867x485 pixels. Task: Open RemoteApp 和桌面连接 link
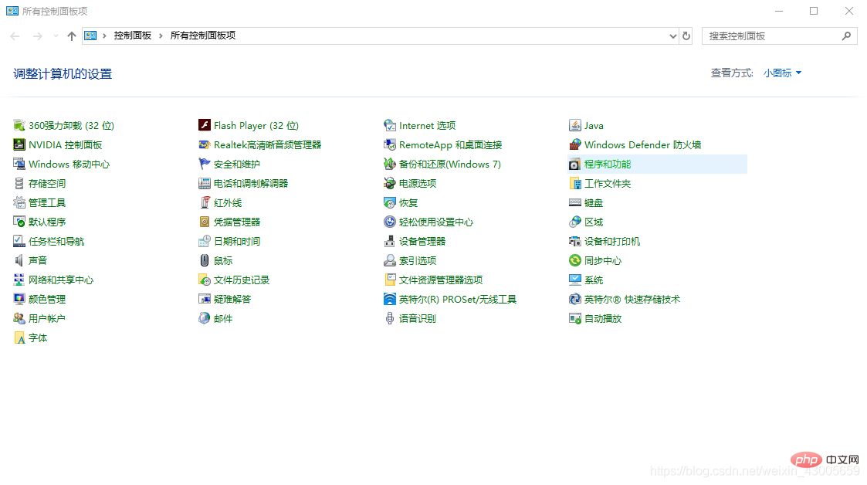[451, 145]
